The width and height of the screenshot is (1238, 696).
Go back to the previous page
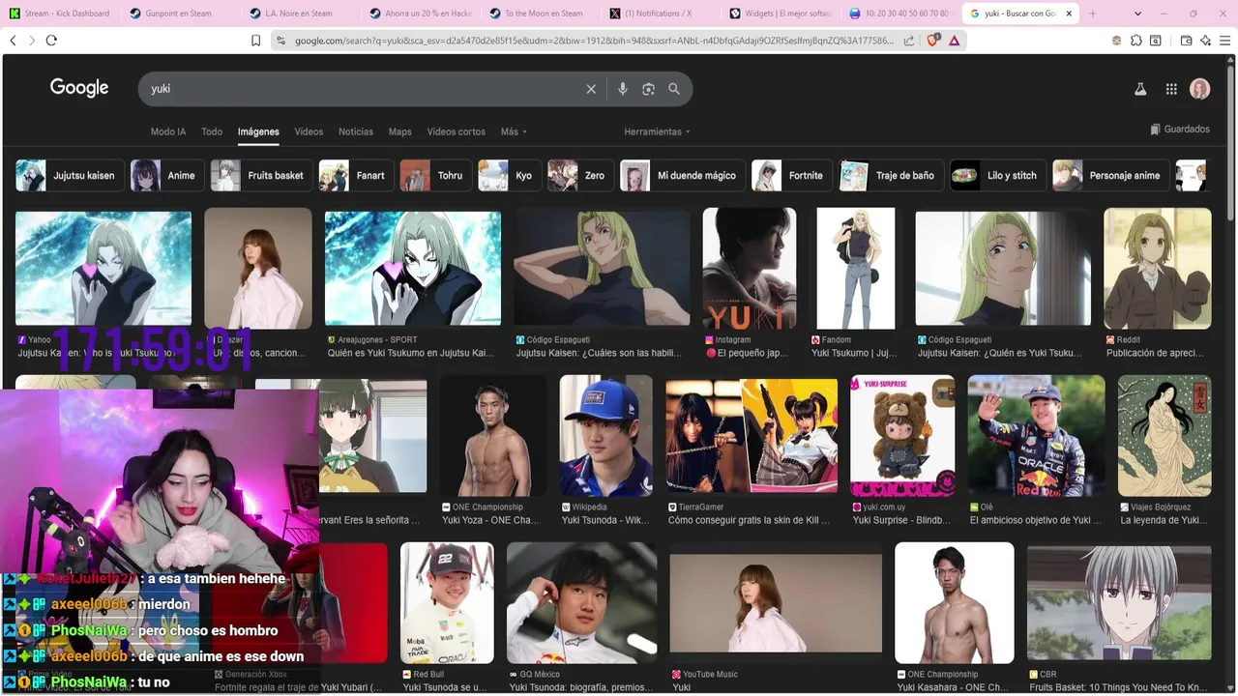pos(13,41)
